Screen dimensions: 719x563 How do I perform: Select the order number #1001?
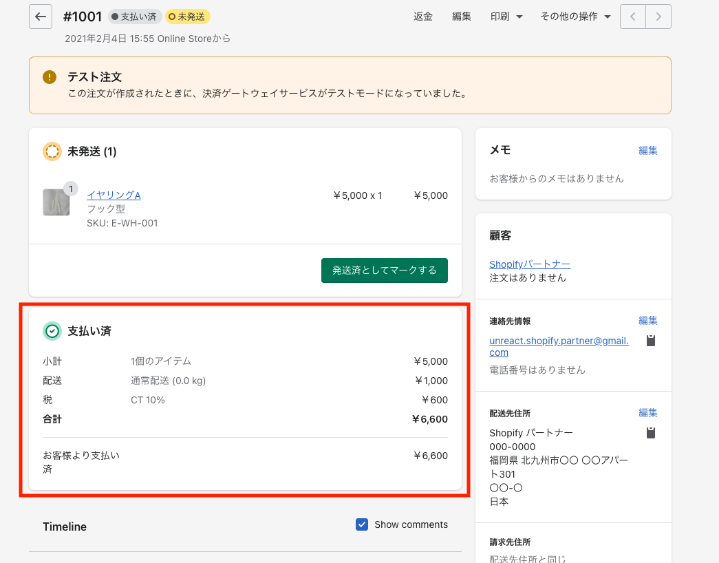pyautogui.click(x=83, y=17)
